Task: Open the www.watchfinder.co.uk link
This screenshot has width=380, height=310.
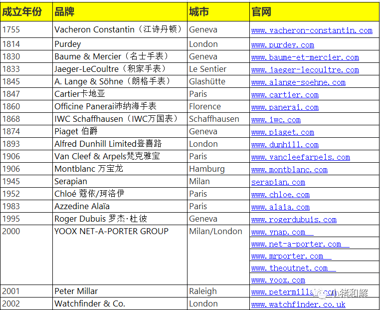Action: pyautogui.click(x=298, y=305)
